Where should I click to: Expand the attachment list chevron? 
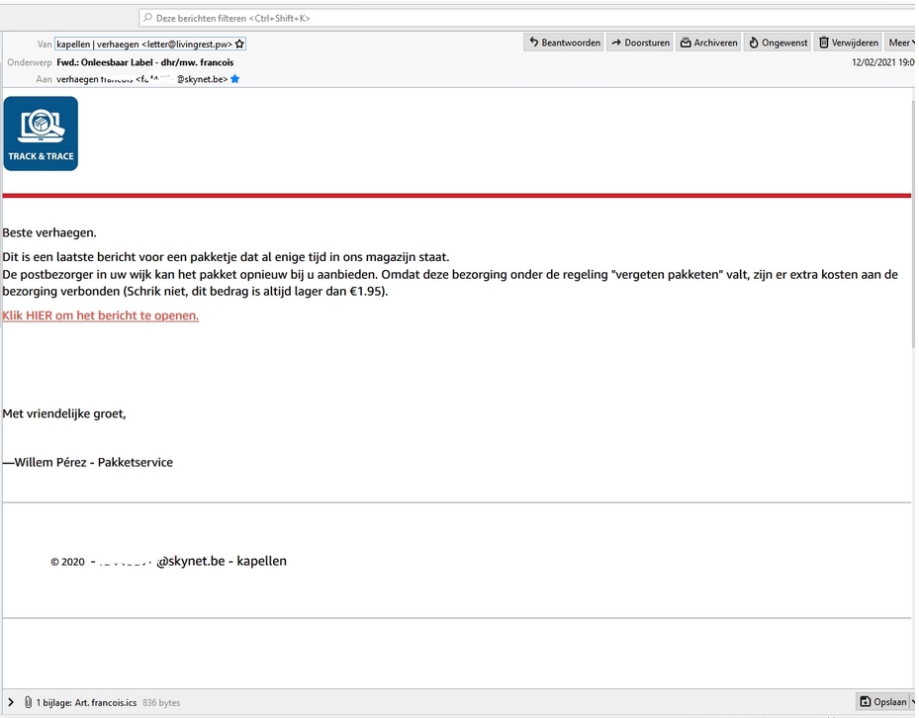tap(11, 702)
